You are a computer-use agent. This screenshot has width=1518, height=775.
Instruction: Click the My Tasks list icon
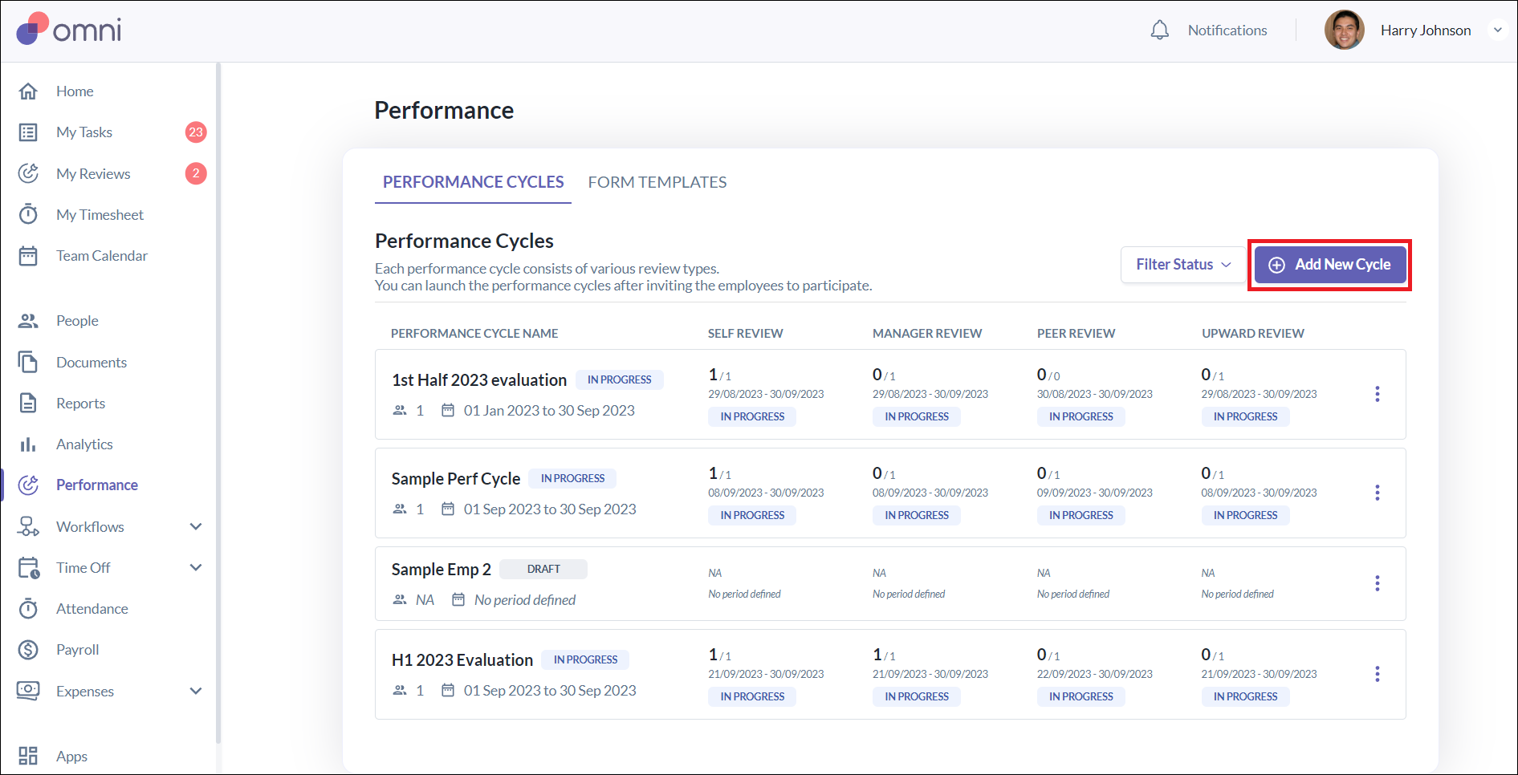[28, 132]
